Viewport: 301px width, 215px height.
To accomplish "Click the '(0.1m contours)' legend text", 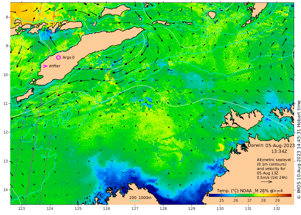I will tap(272, 164).
